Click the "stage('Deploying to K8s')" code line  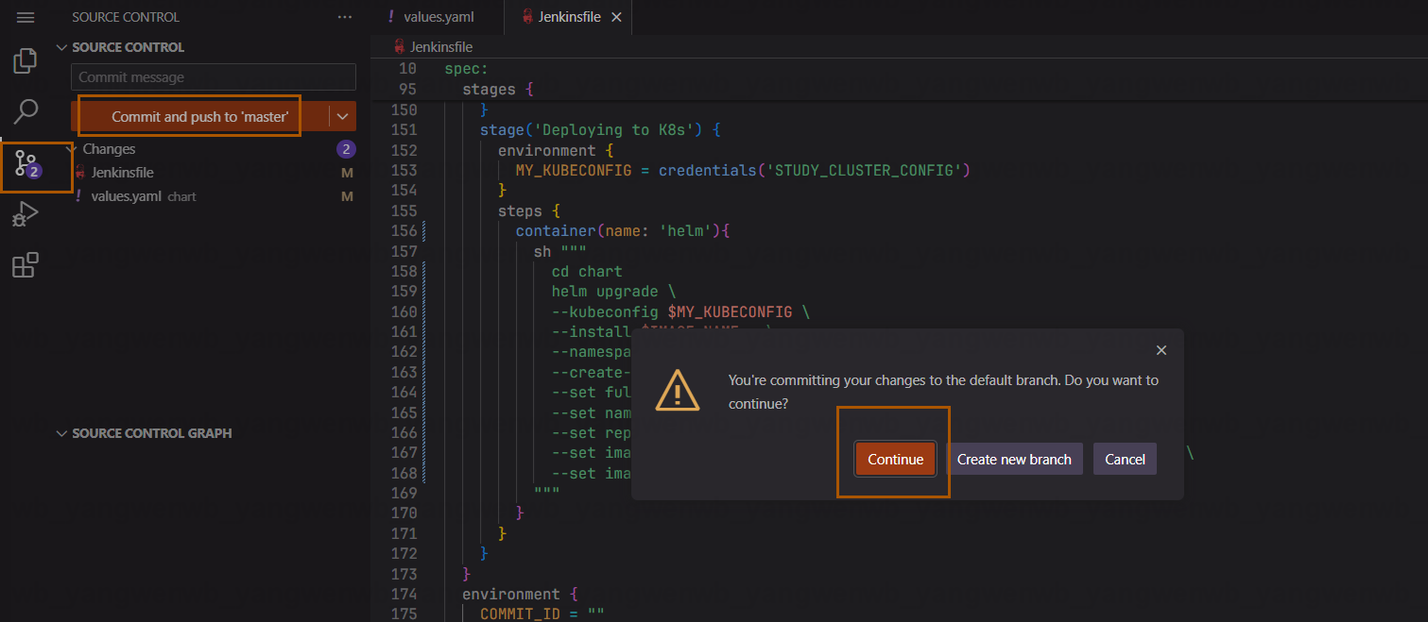(601, 130)
